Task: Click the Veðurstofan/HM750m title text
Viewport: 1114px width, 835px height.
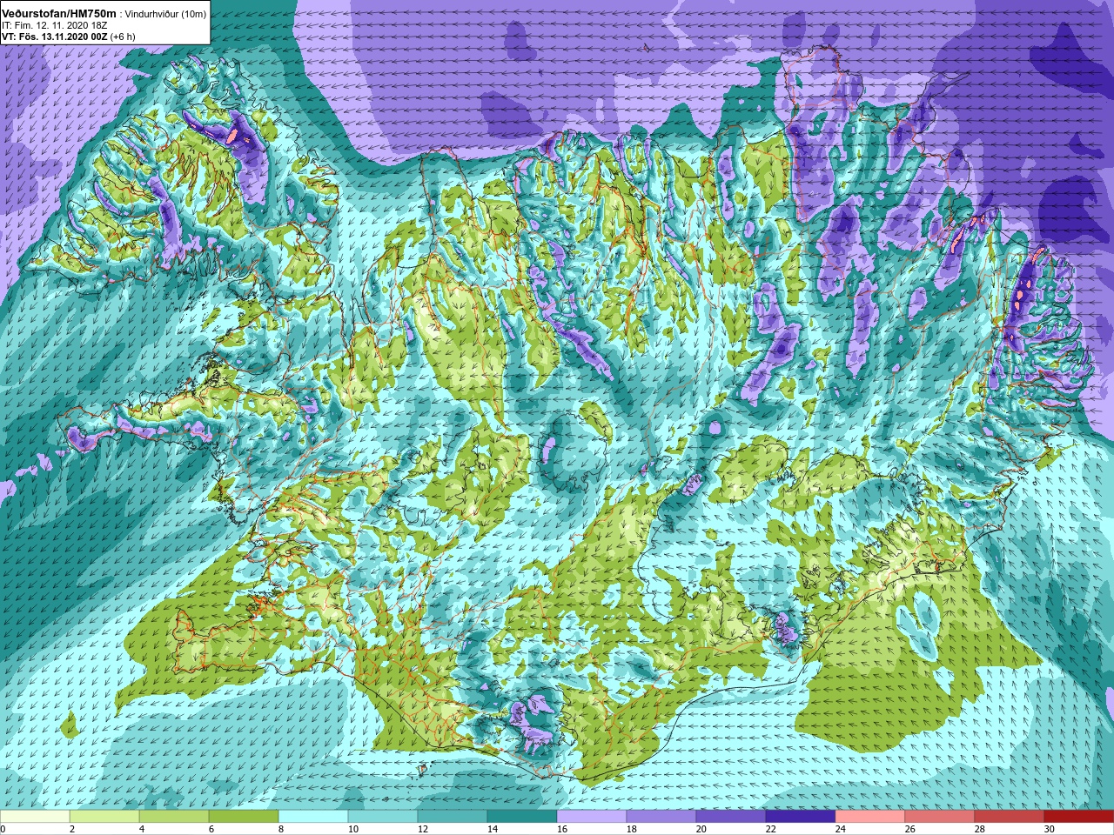Action: 59,12
